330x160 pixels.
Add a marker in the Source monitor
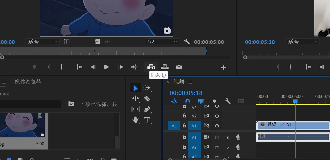pyautogui.click(x=34, y=67)
